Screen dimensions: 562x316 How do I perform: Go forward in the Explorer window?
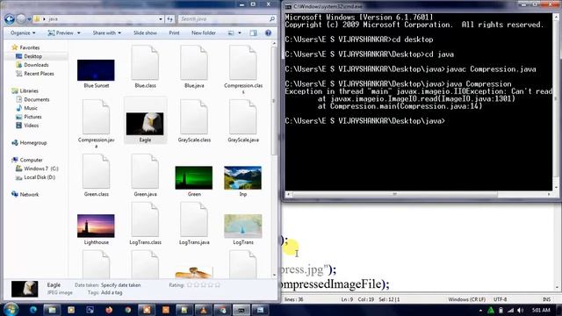(x=21, y=19)
